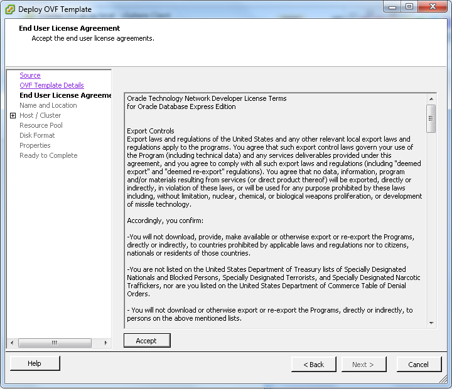Open the OVF Template Details link
Image resolution: width=452 pixels, height=389 pixels.
click(51, 85)
